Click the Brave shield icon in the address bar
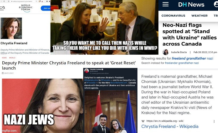This screenshot has height=133, width=218. pyautogui.click(x=40, y=1)
